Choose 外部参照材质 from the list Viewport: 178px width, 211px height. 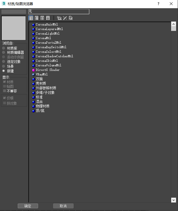point(46,88)
